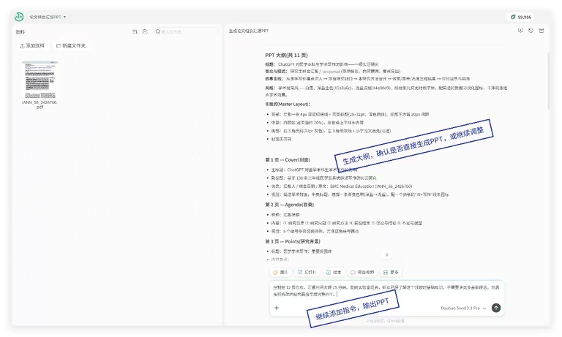Click the Master Layout subheading text

point(288,105)
